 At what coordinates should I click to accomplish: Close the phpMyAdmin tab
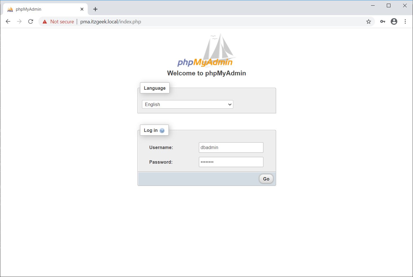coord(82,9)
